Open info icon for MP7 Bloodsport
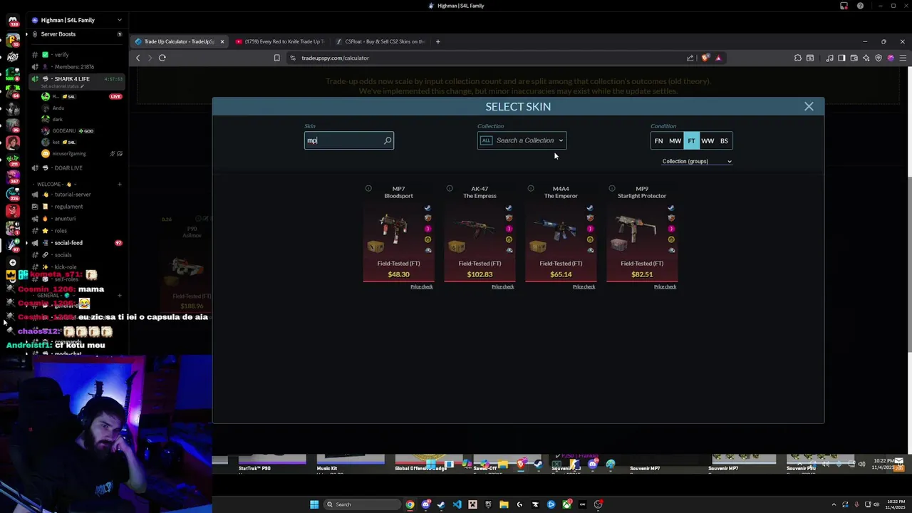Viewport: 912px width, 513px height. pyautogui.click(x=368, y=188)
